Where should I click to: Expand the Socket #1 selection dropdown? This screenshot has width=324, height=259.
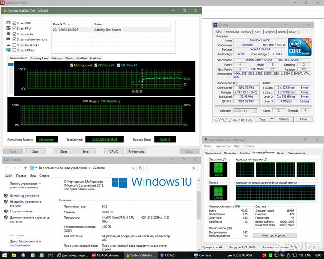[255, 111]
